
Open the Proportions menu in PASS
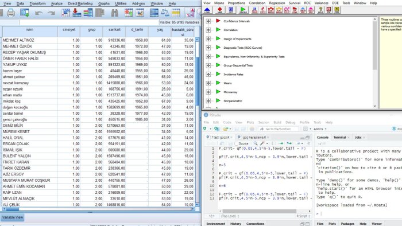[x=237, y=3]
